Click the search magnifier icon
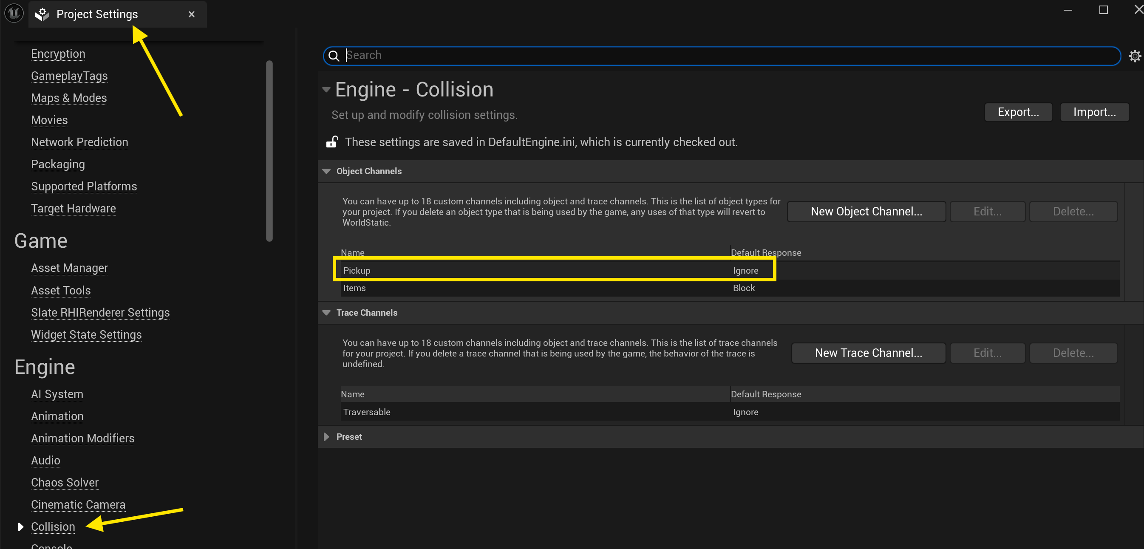 [334, 56]
